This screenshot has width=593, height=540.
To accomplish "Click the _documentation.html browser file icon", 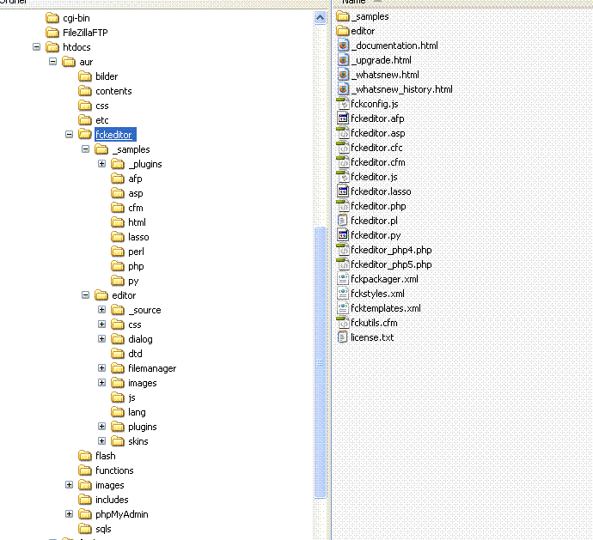I will tap(343, 46).
